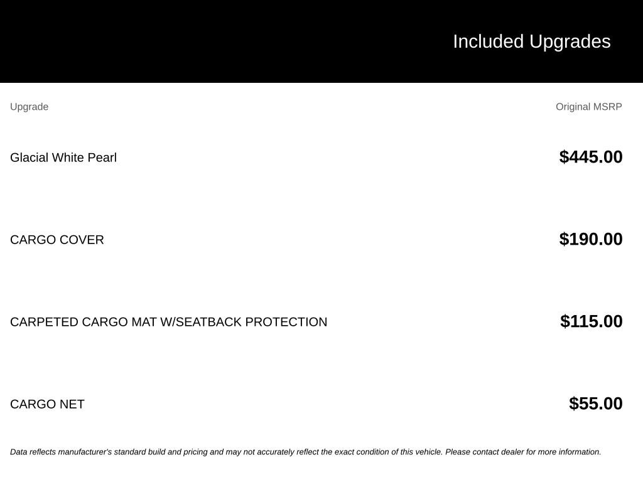Click the black header banner
Image resolution: width=643 pixels, height=482 pixels.
[321, 41]
